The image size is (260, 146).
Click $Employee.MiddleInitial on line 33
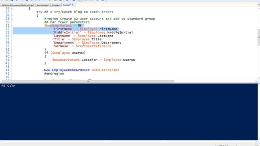tap(110, 32)
